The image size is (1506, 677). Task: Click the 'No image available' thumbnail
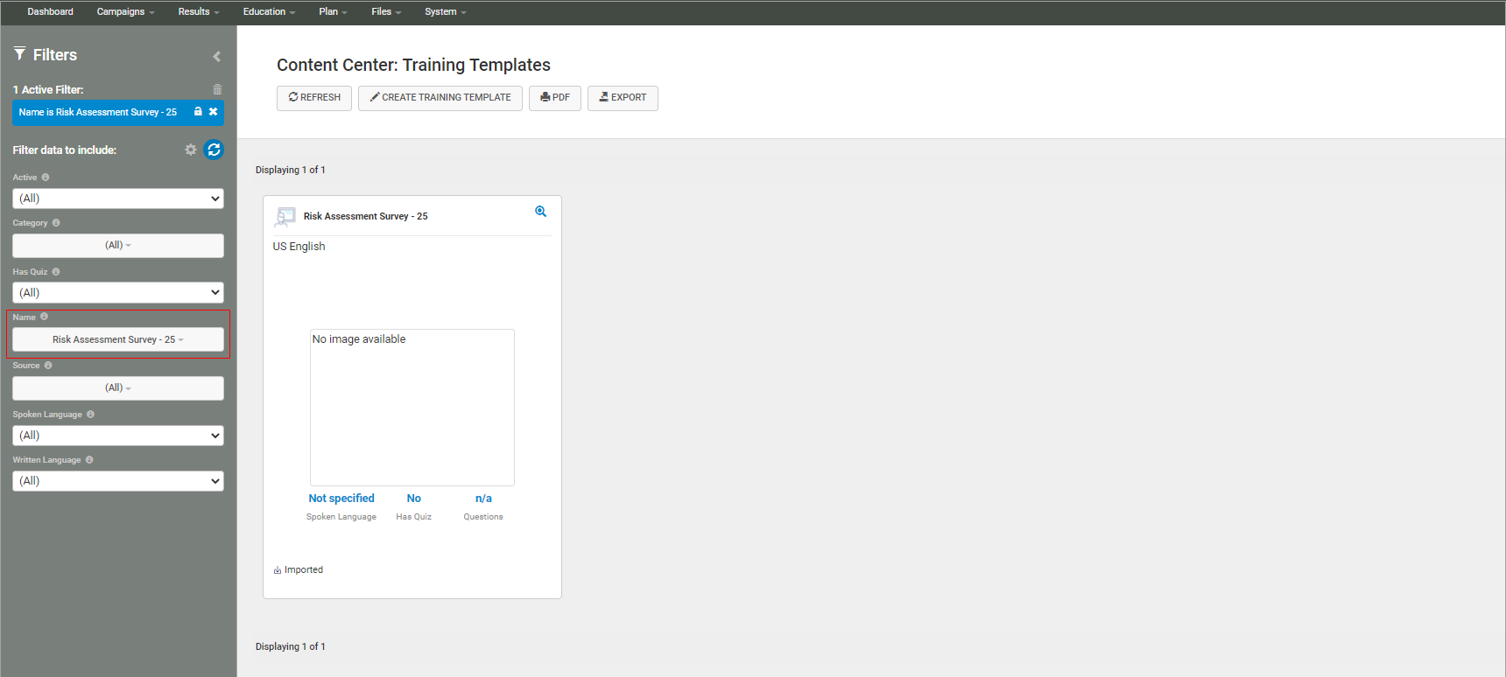coord(412,408)
